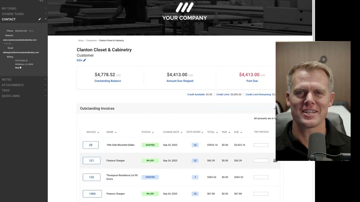This screenshot has height=202, width=360.
Task: Open the Map pin icon under Billing
Action: [x=21, y=68]
